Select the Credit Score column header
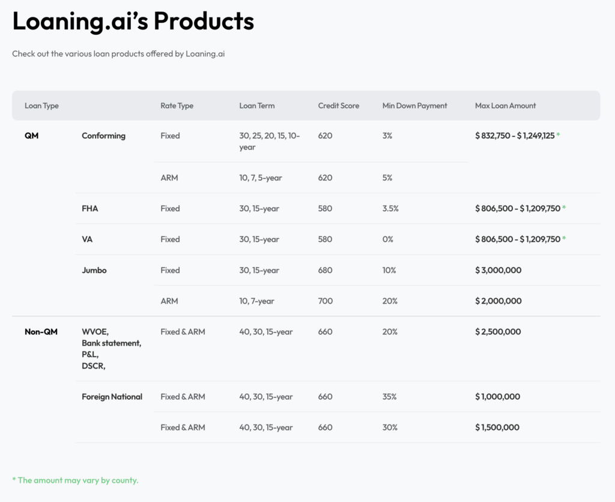 pyautogui.click(x=338, y=106)
